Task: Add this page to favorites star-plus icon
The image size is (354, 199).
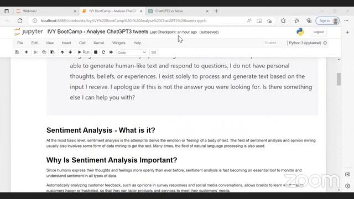Action: (x=269, y=21)
